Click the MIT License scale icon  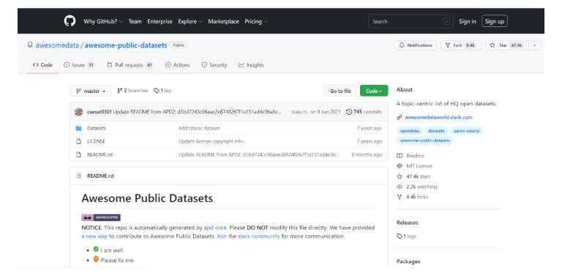point(400,166)
